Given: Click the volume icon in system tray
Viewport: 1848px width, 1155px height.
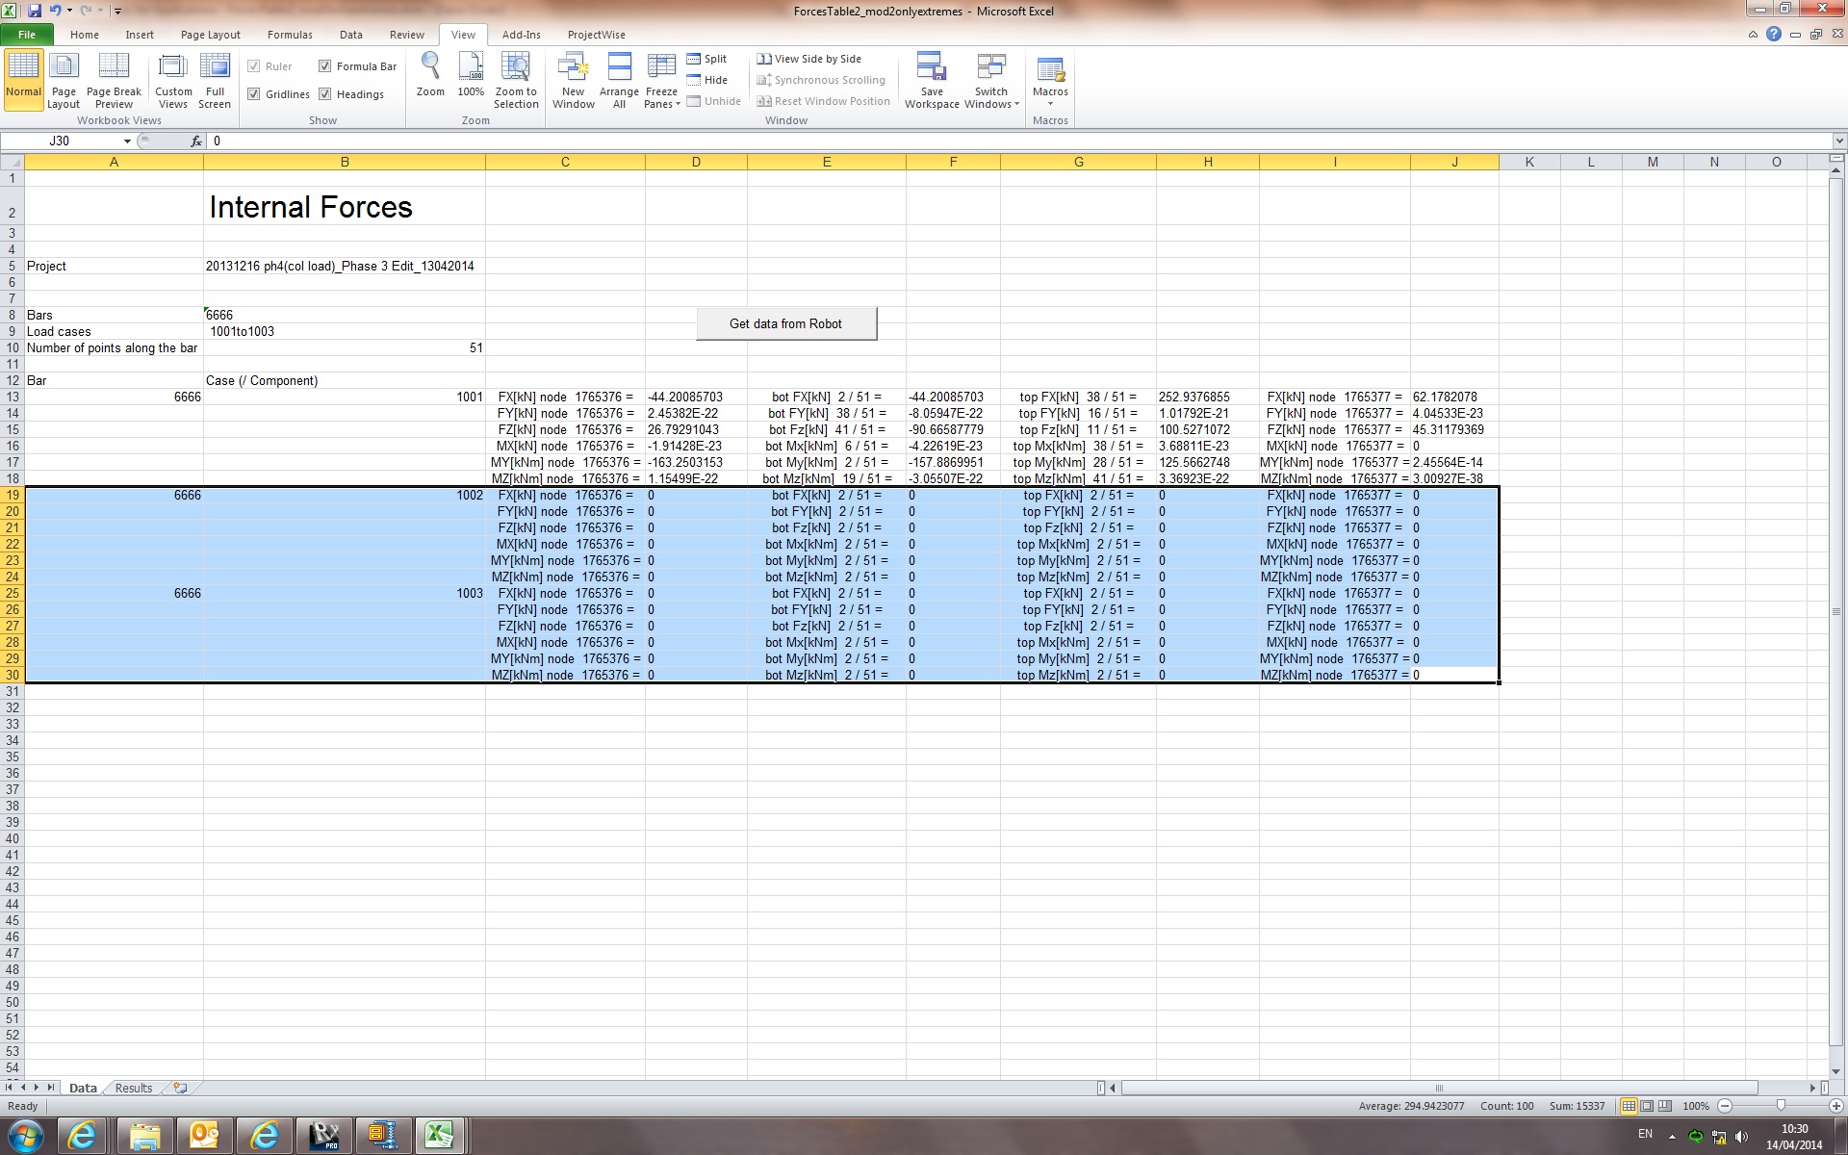Looking at the screenshot, I should pyautogui.click(x=1741, y=1137).
